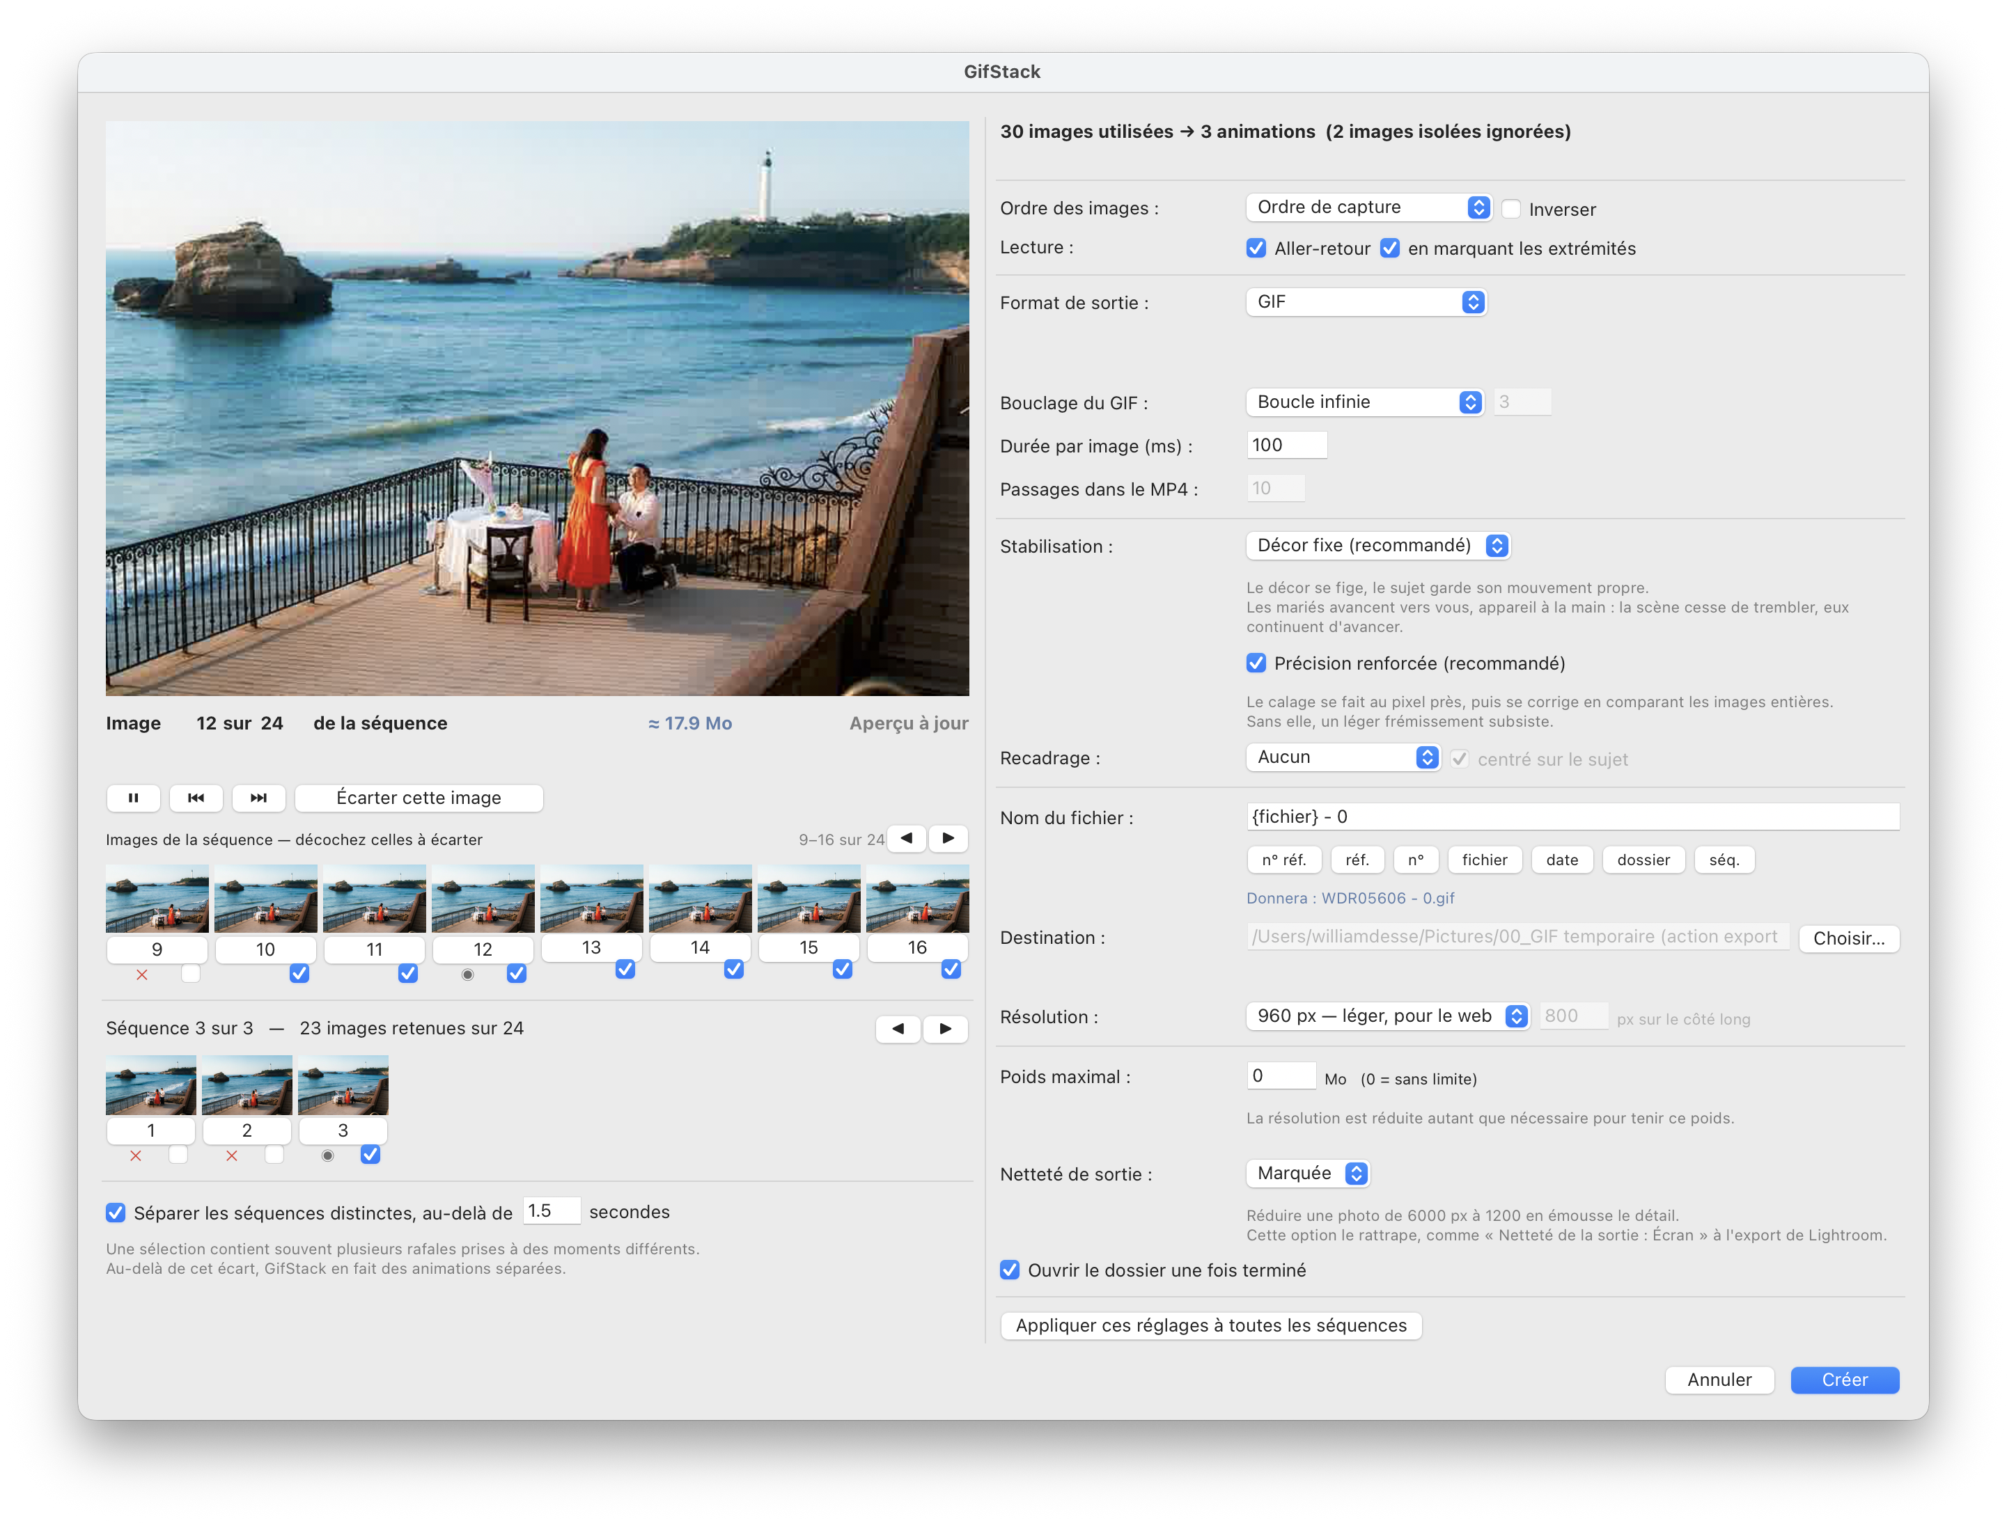Viewport: 2007px width, 1523px height.
Task: Uncheck the box under image 11
Action: [x=408, y=974]
